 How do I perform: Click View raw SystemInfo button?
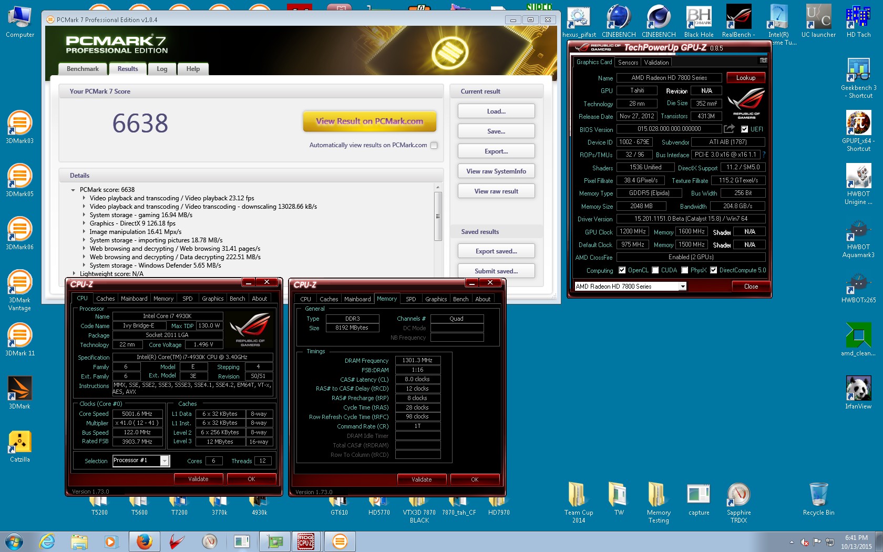pos(496,171)
